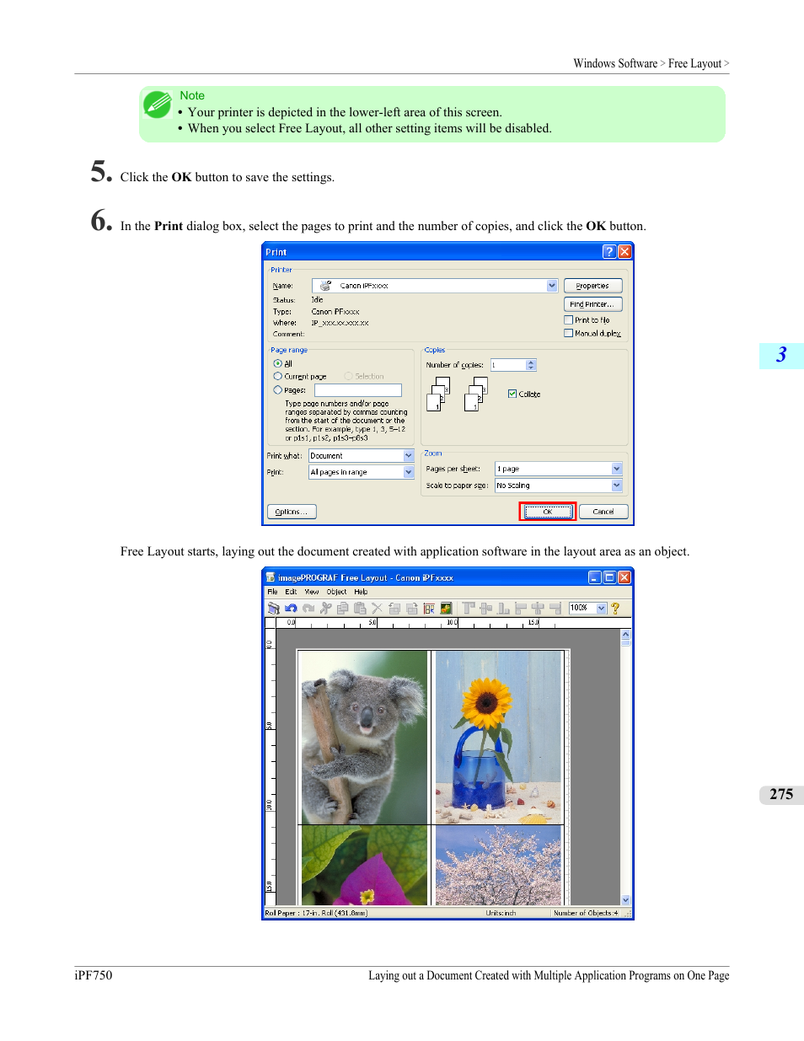Image resolution: width=804 pixels, height=1041 pixels.
Task: Click the Cut scissors icon
Action: (325, 608)
